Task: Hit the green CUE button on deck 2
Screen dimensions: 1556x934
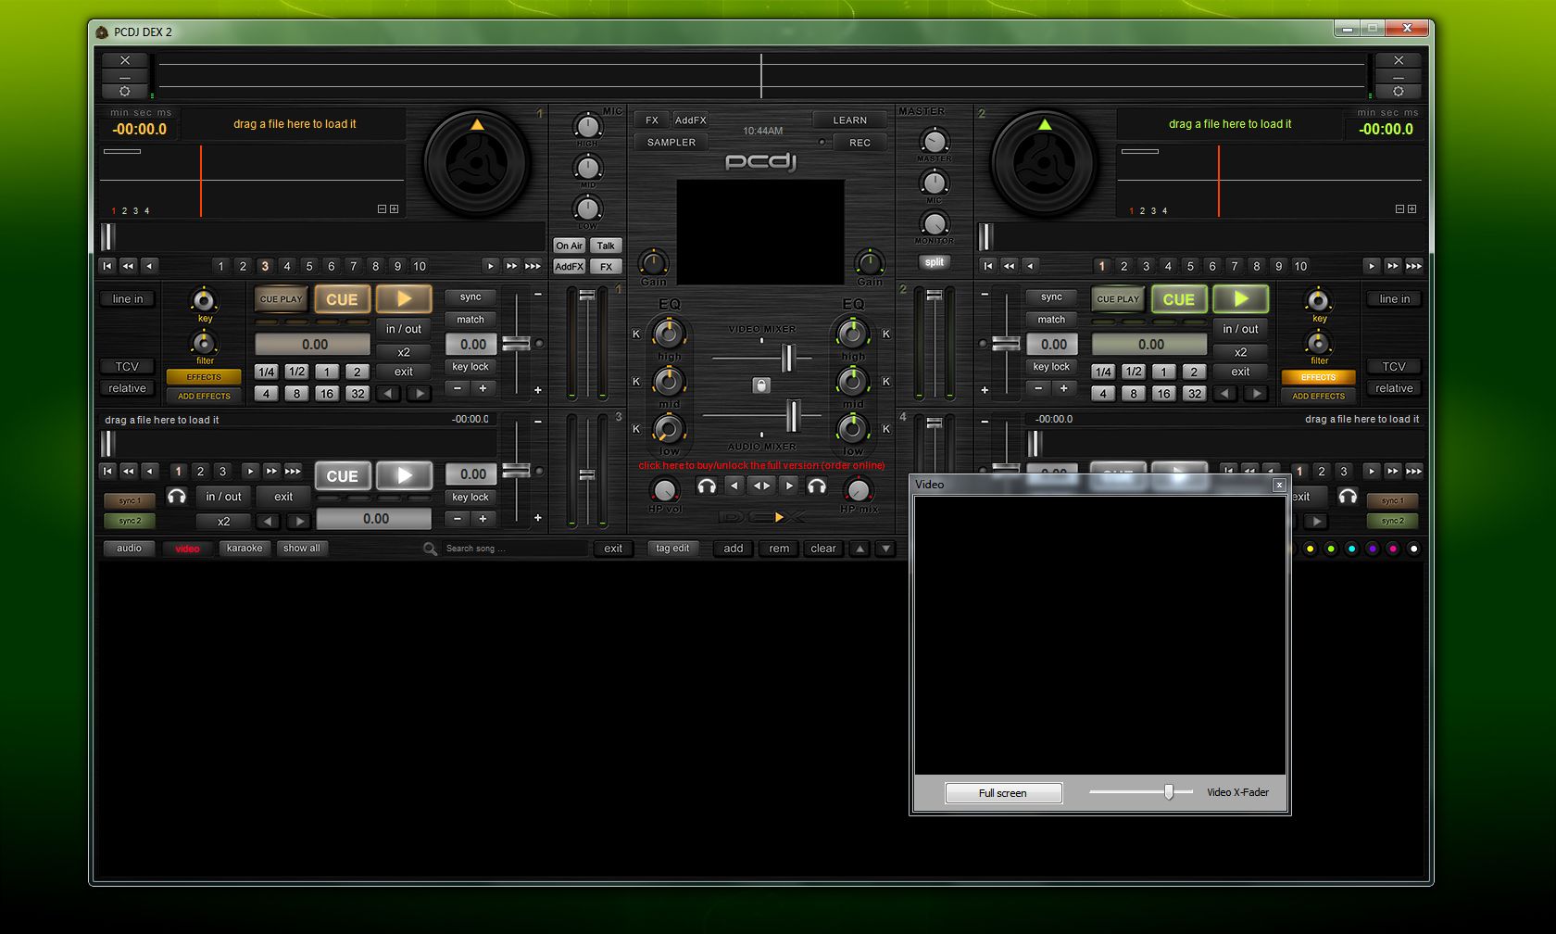Action: 1179,299
